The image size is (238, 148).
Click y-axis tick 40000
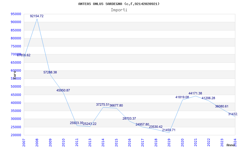pos(16,103)
